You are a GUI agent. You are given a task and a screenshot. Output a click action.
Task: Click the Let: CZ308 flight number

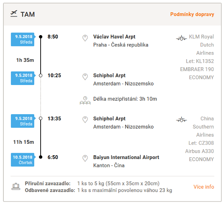[201, 143]
